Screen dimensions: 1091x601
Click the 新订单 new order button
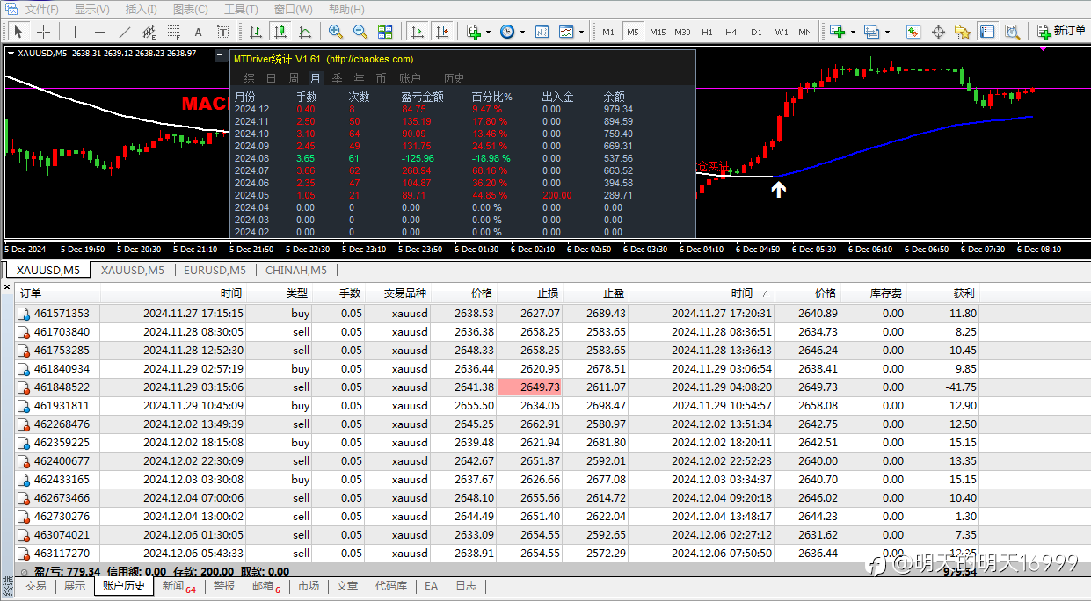[1060, 32]
